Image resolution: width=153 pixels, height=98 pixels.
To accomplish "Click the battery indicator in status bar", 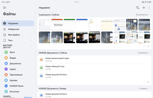I will (x=150, y=2).
